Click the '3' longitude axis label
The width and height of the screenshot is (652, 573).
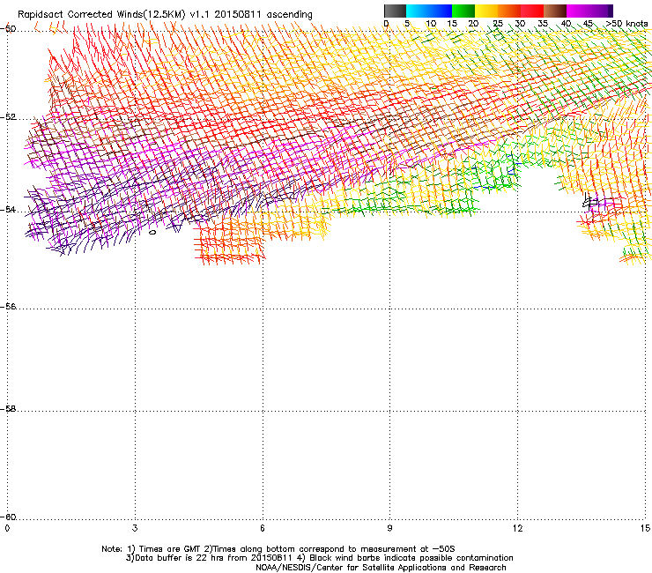tap(135, 528)
